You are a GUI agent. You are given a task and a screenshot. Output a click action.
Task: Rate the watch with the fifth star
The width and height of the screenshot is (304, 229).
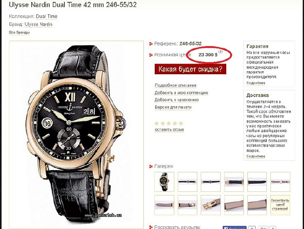(x=181, y=123)
